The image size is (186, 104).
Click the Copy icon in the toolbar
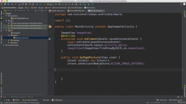coord(23,4)
